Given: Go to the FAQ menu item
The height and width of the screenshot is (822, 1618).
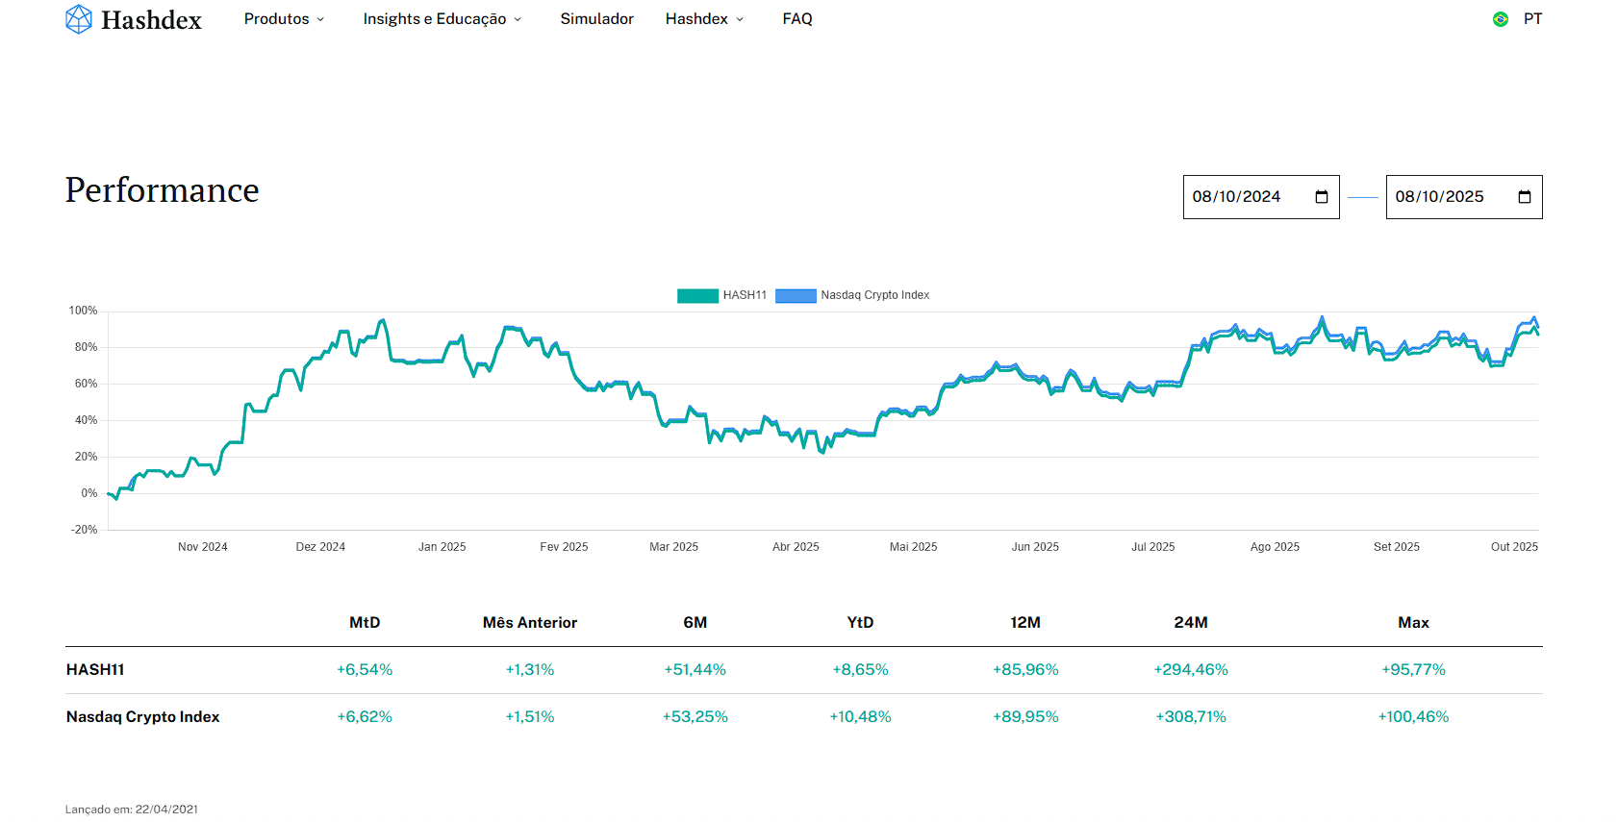Looking at the screenshot, I should [797, 19].
